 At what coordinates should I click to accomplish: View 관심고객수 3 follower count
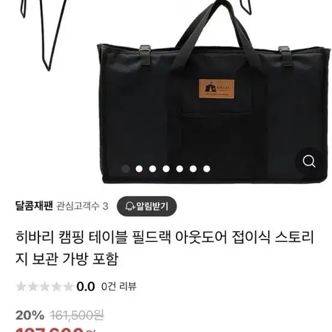point(82,206)
